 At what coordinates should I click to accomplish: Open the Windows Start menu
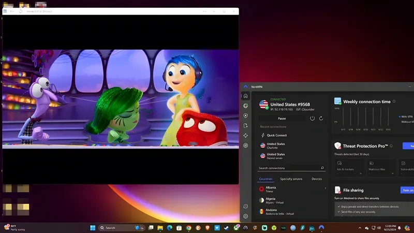click(93, 228)
